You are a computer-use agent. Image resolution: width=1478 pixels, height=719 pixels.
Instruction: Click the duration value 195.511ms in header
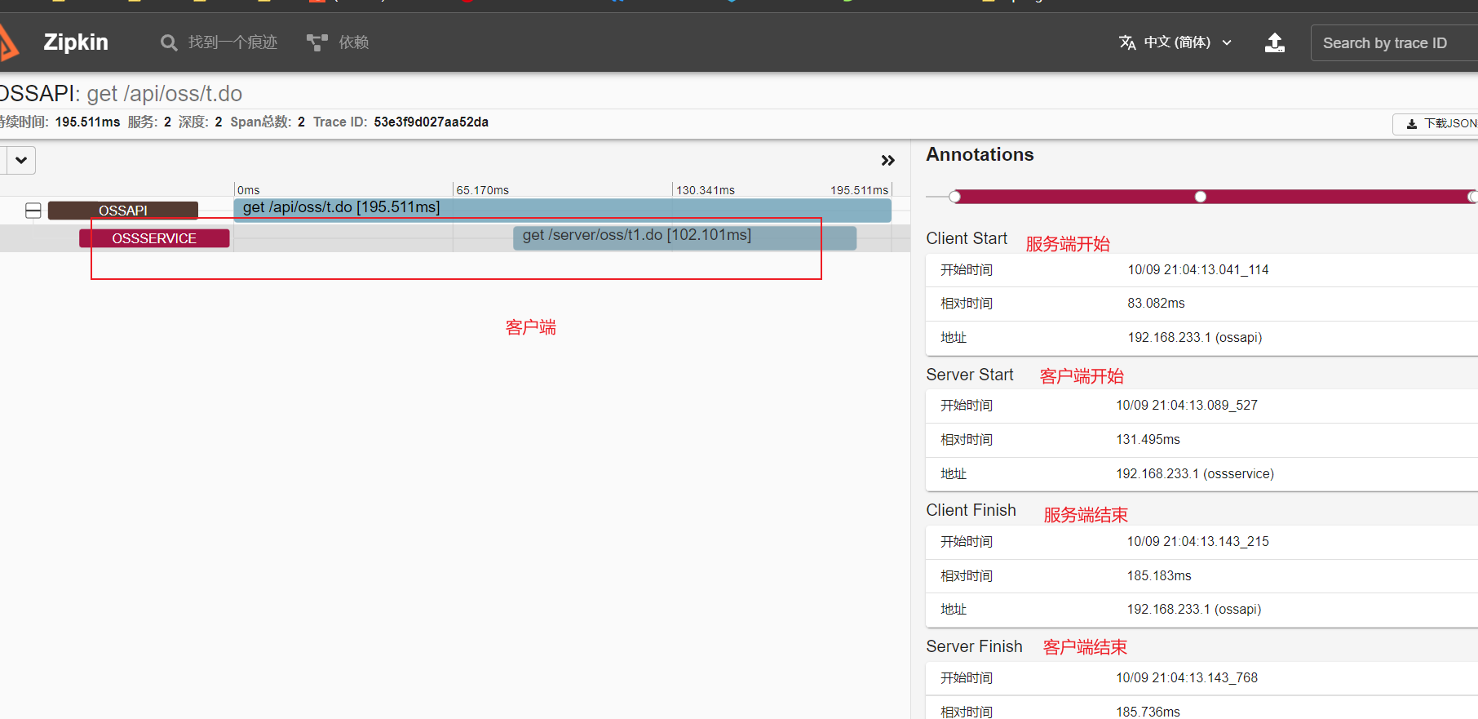87,122
